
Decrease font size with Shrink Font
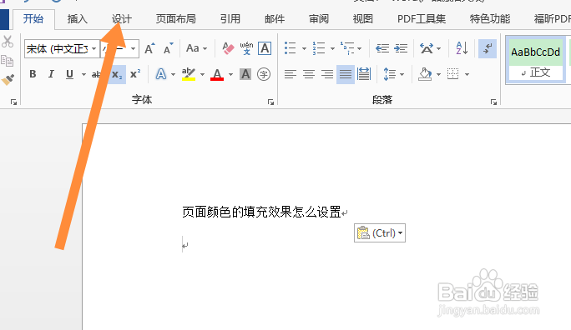pos(168,48)
